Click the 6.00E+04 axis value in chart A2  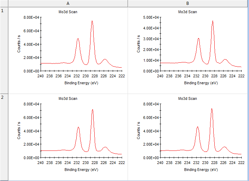click(31, 118)
